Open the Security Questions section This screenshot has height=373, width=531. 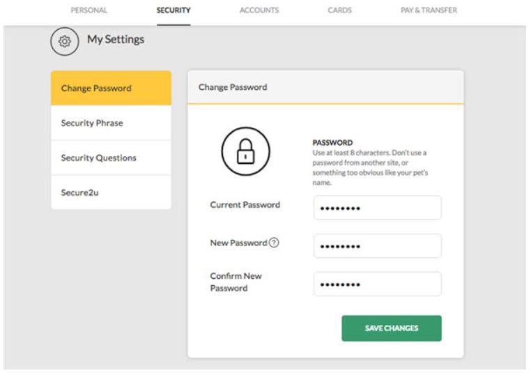[111, 158]
